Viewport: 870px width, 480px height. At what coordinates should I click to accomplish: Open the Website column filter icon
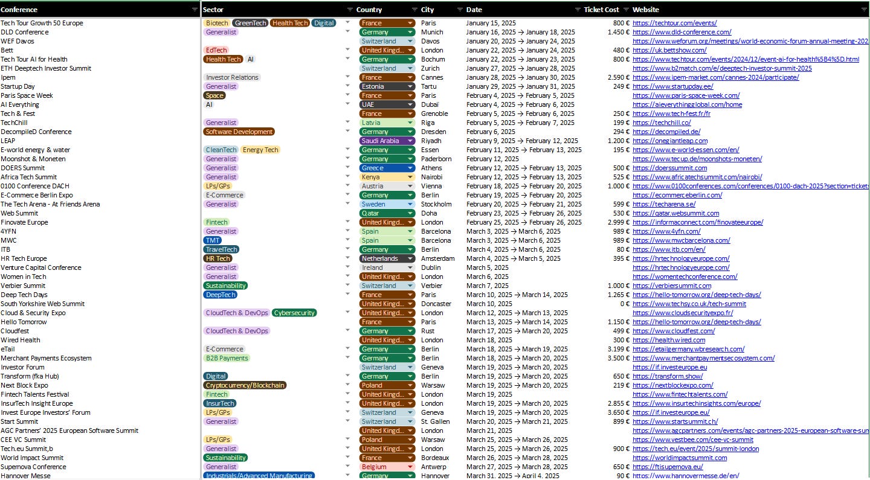point(863,10)
